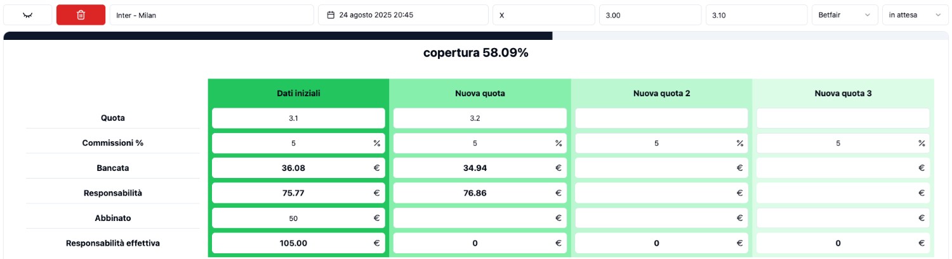Viewport: 952px width, 259px height.
Task: Click the empty Quota field under Nuova quota 3
Action: click(x=843, y=118)
